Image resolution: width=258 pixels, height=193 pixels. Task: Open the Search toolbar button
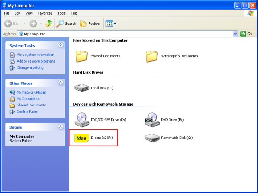coord(66,24)
